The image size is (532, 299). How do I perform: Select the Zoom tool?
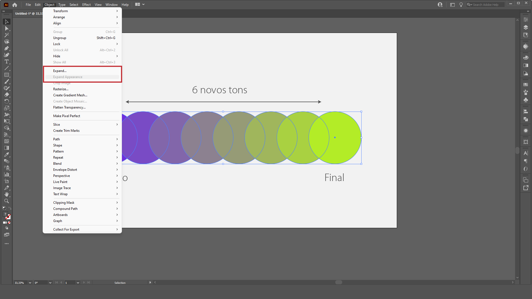coord(7,201)
